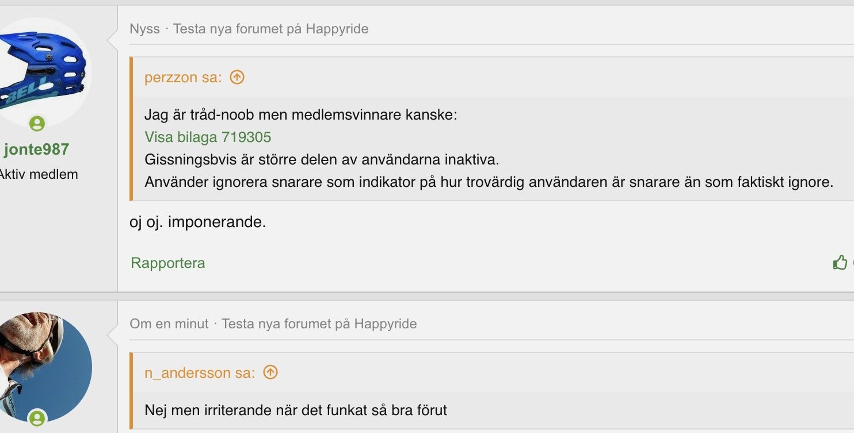Report the post using the Rapportera link

(168, 263)
